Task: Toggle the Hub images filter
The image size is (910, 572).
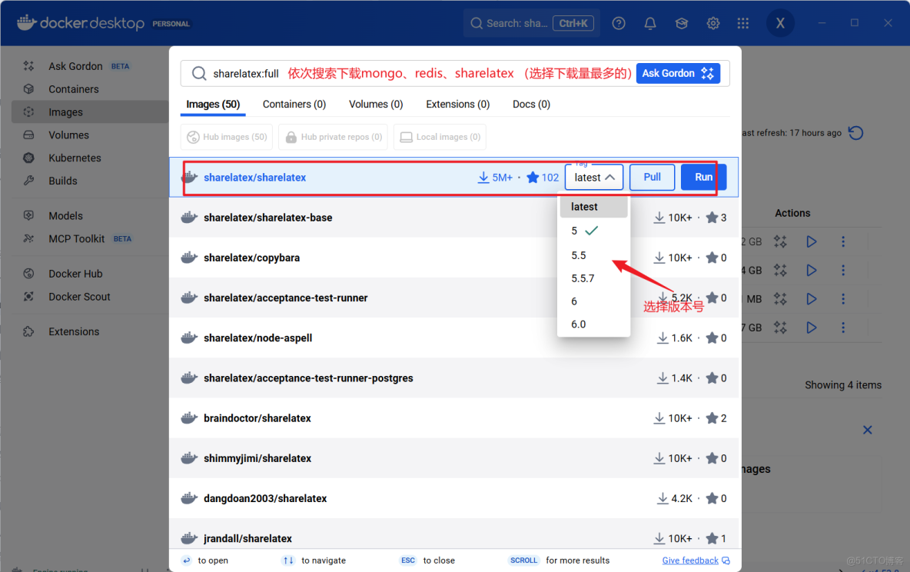Action: pos(226,137)
